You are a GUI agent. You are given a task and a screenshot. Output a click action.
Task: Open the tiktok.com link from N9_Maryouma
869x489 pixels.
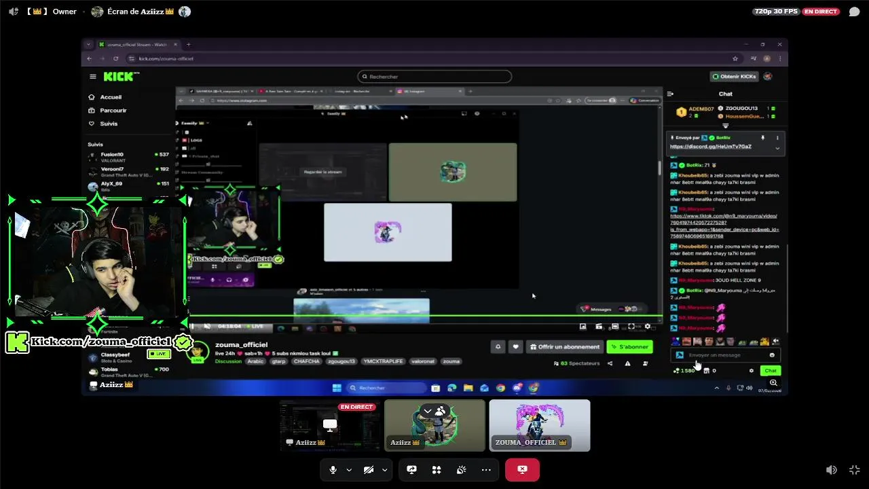pyautogui.click(x=724, y=226)
